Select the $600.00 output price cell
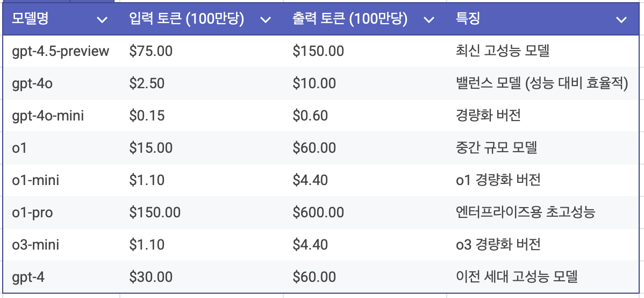 point(318,212)
